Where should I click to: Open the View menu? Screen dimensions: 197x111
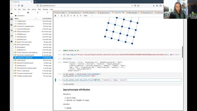coord(24,9)
